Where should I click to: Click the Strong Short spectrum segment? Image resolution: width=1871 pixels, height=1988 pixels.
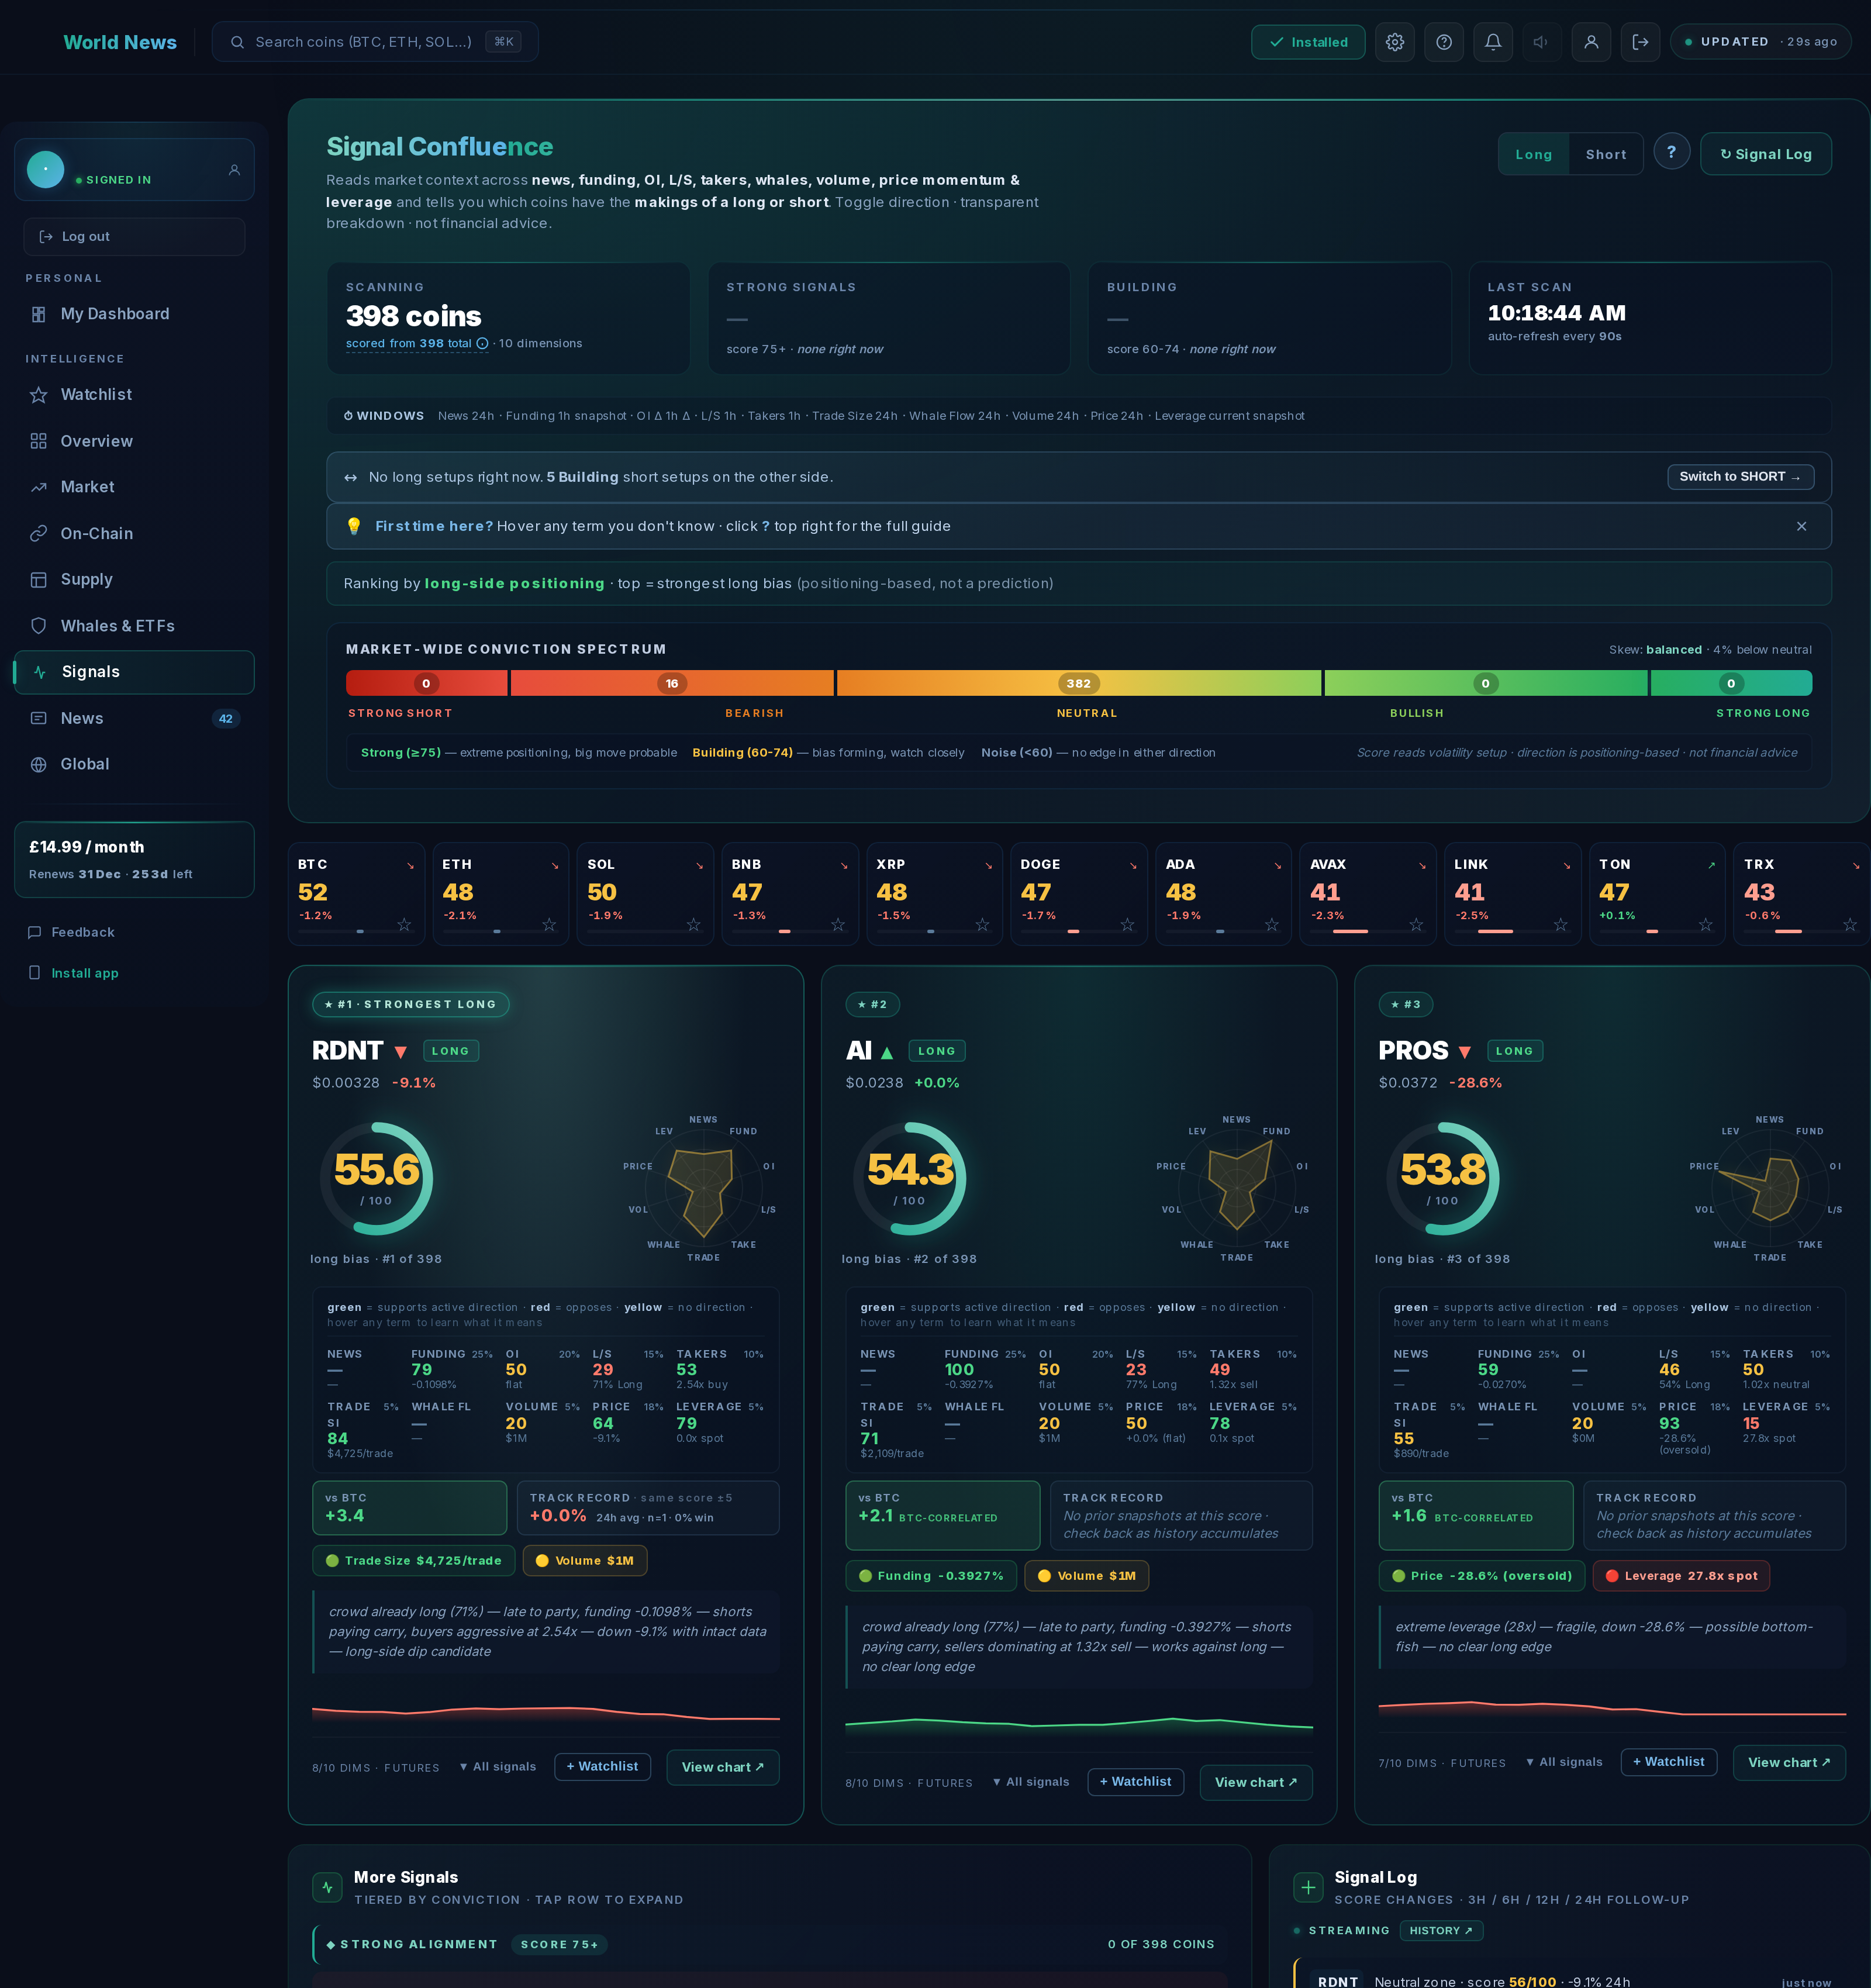pos(426,684)
